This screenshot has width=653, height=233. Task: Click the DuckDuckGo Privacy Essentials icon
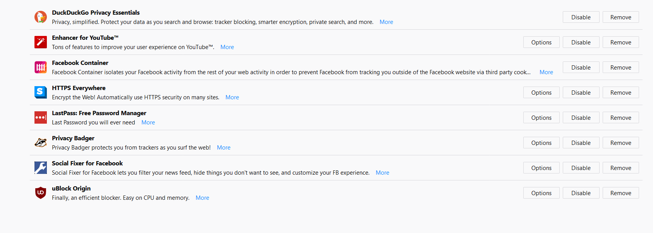pos(41,17)
